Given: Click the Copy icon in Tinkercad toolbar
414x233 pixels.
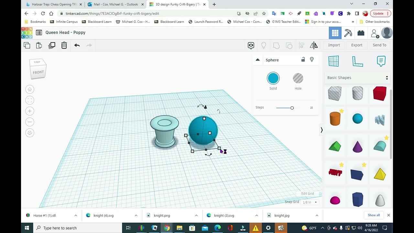Looking at the screenshot, I should 27,45.
